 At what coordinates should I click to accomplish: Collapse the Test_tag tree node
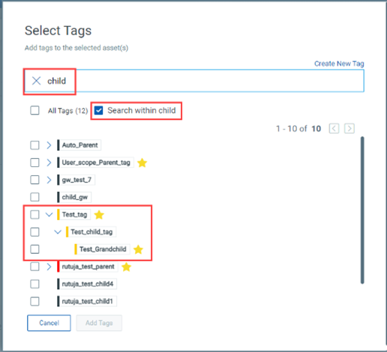tap(49, 214)
